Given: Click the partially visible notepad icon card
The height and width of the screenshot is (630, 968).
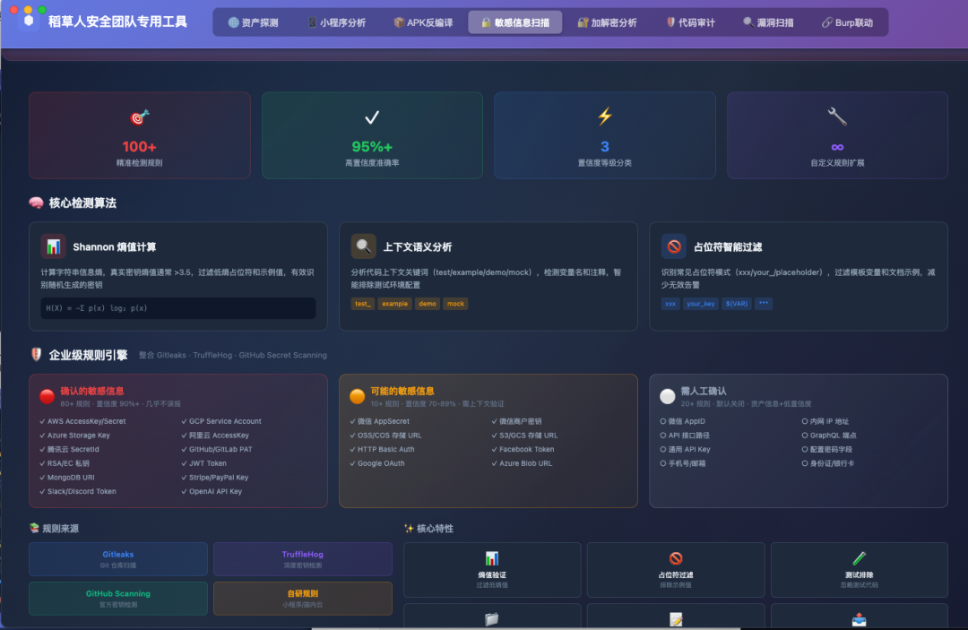Looking at the screenshot, I should (676, 617).
